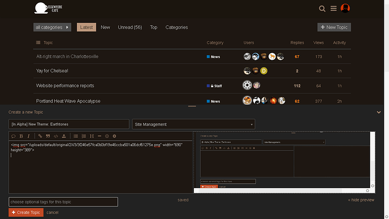389x219 pixels.
Task: Switch to the New tab
Action: [x=105, y=27]
